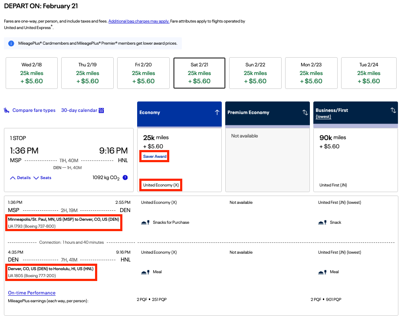Image resolution: width=401 pixels, height=317 pixels.
Task: Click the sort arrow in Economy column header
Action: coord(217,112)
